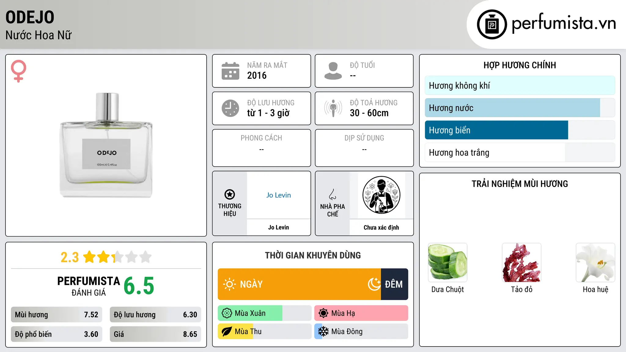
Task: Click the Perfumista Đánh Giá label
Action: point(89,286)
